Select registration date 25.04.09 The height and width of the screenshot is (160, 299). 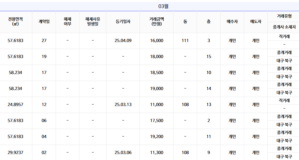(x=123, y=41)
